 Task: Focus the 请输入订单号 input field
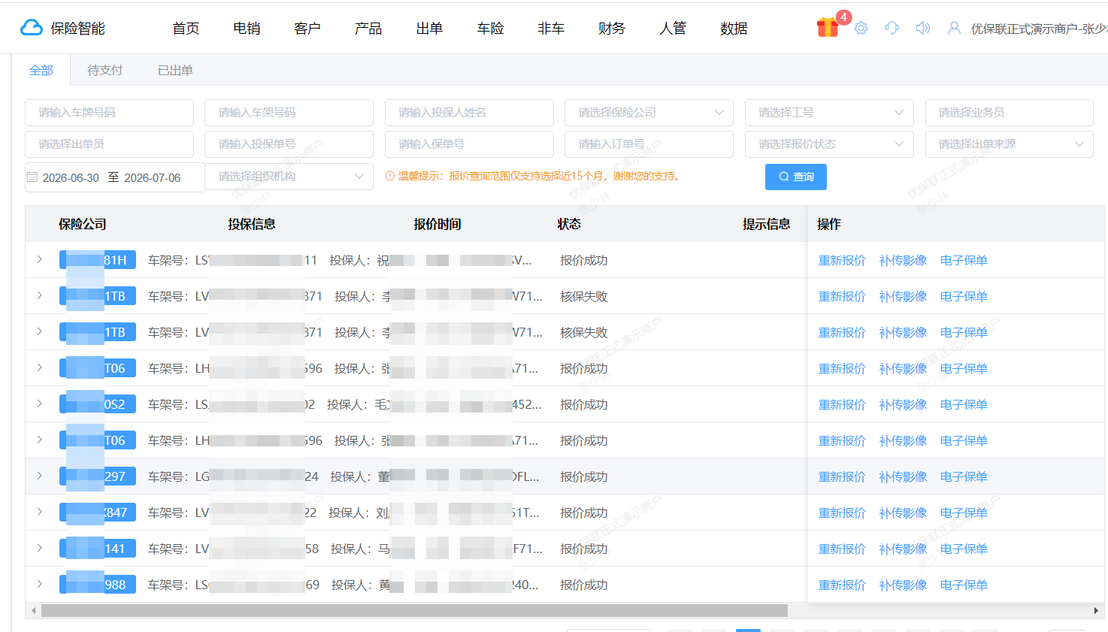click(x=649, y=144)
